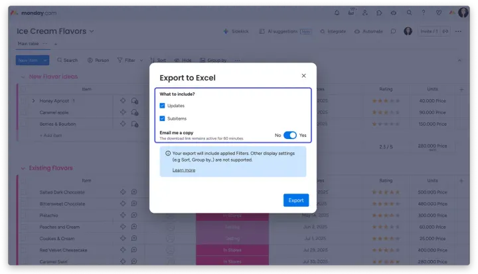Open the apps puzzle-piece icon
The height and width of the screenshot is (274, 478).
(379, 13)
